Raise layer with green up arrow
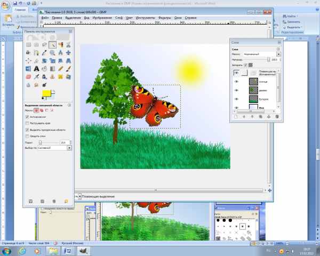Screen dimensions: 320x256 tap(244, 116)
